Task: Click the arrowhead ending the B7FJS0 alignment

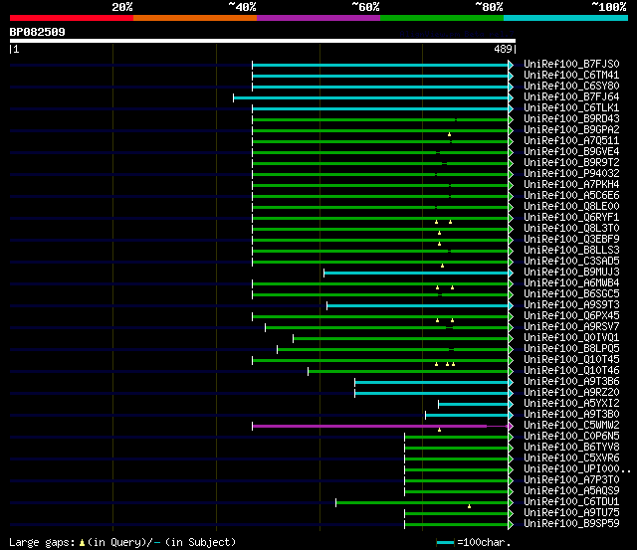Action: tap(511, 65)
